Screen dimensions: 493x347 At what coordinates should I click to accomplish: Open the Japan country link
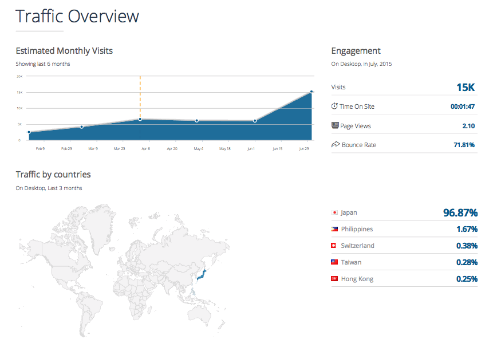349,212
